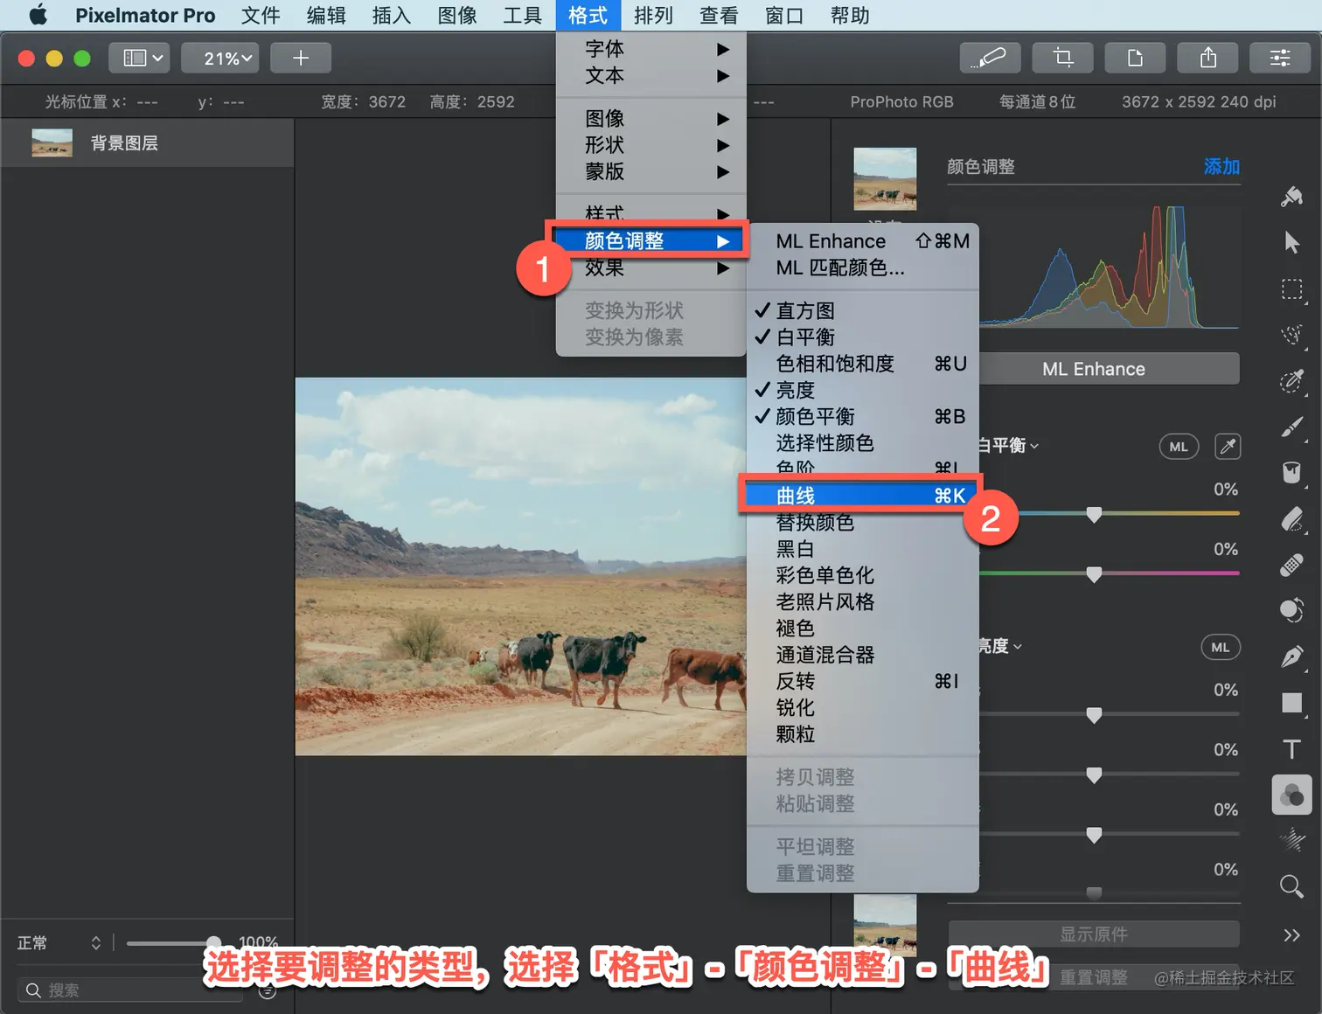
Task: Click the 显示原件 button
Action: point(1094,934)
